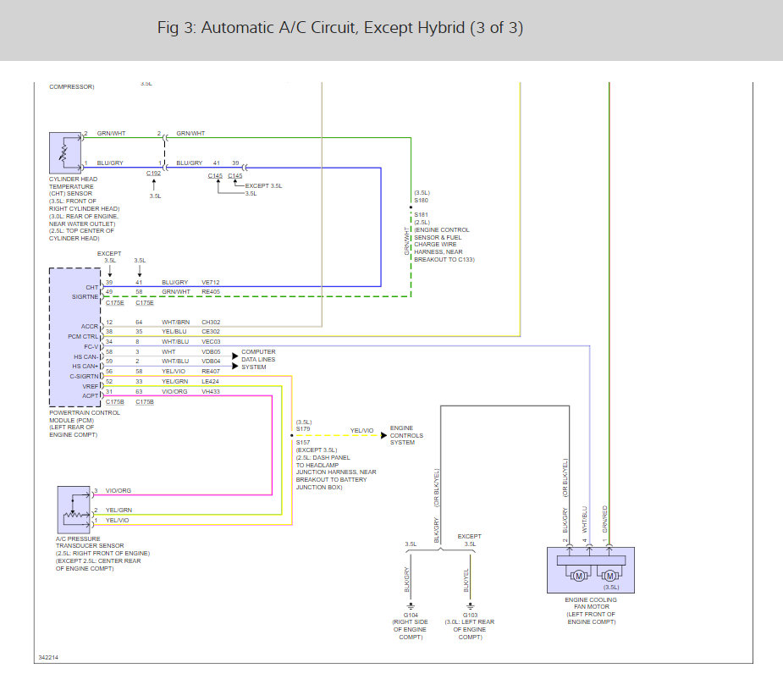This screenshot has height=679, width=783.
Task: Click the S157 splice label
Action: 303,443
